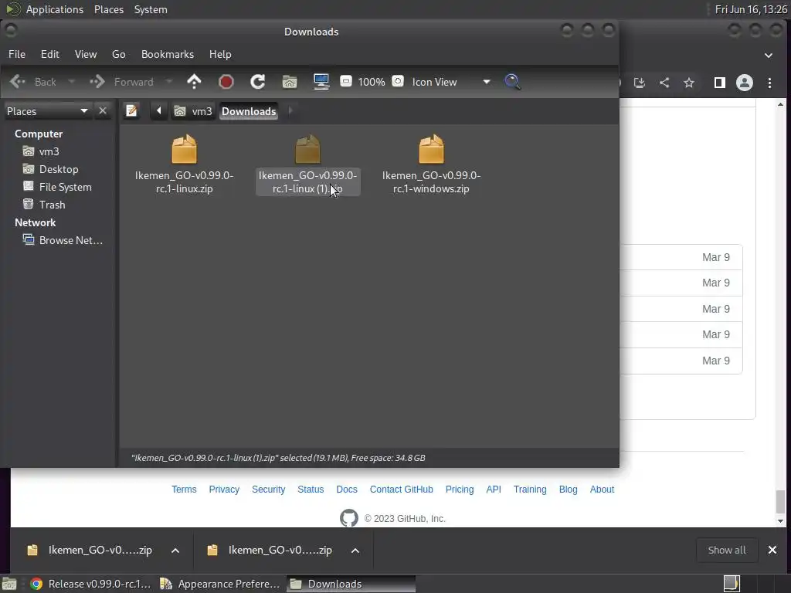Click the GitHub logo in the footer
The width and height of the screenshot is (791, 593).
(348, 518)
